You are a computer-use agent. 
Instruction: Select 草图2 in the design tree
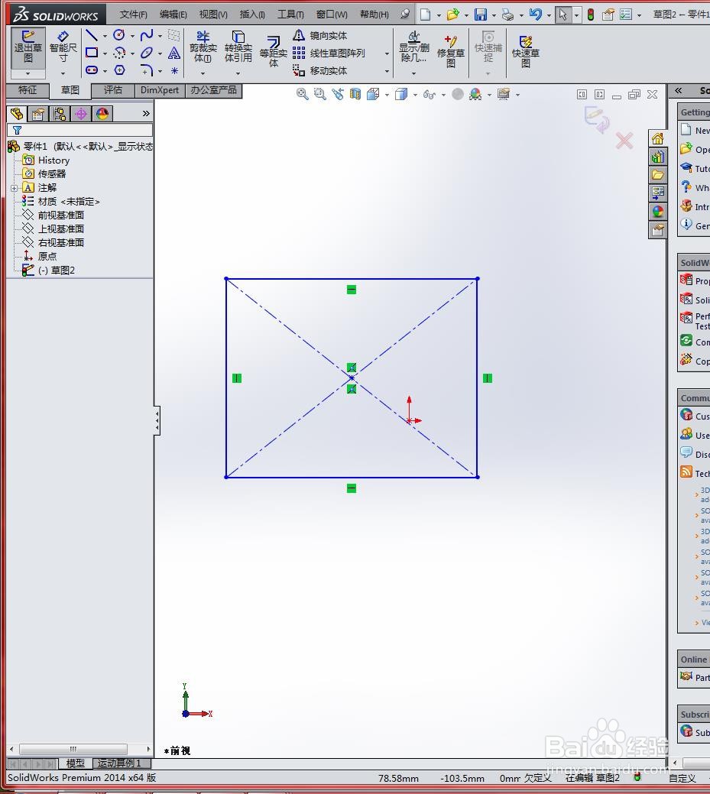coord(57,271)
